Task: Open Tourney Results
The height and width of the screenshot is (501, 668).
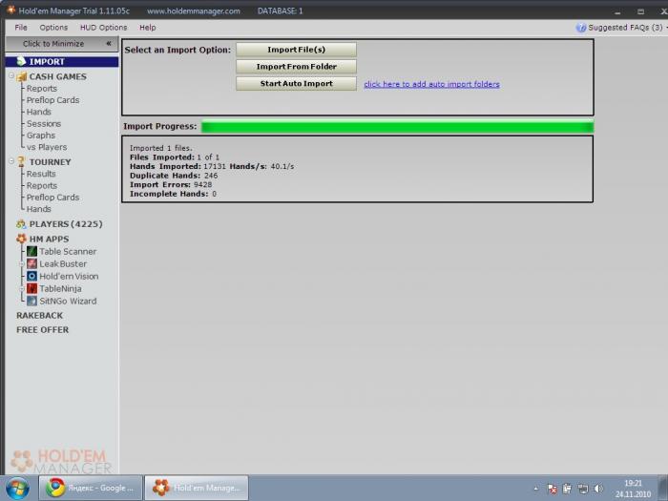Action: [x=41, y=174]
